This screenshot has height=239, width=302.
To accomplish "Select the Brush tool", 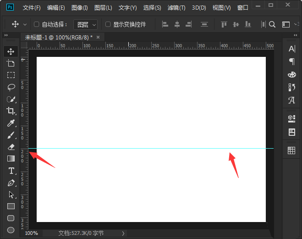I will [11, 135].
